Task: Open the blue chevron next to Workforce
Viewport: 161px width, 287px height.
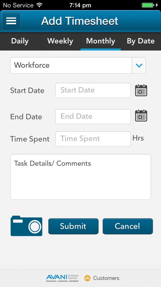Action: tap(139, 65)
